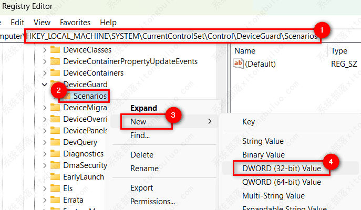Select DeviceContainerPropertyUpdateEvents tree item
The height and width of the screenshot is (210, 361).
pos(130,61)
